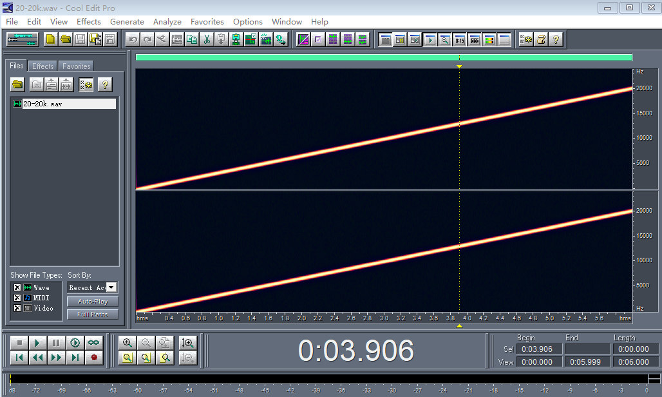Viewport: 662px width, 397px height.
Task: Click the Files panel options gear icon
Action: click(x=86, y=84)
